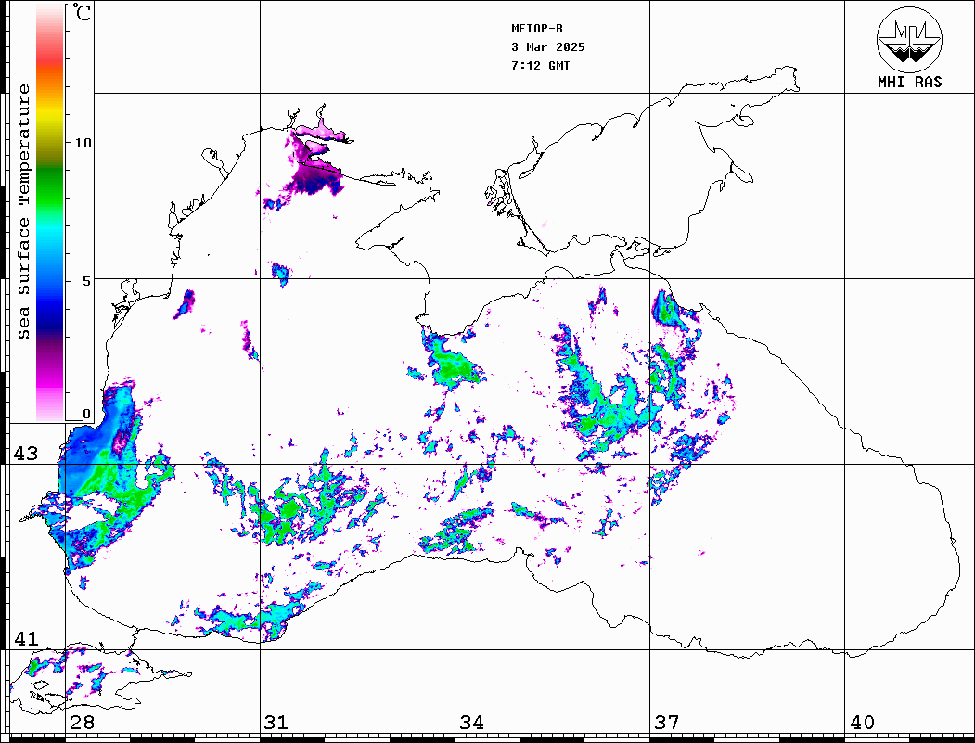Click the °C unit label

click(x=82, y=12)
